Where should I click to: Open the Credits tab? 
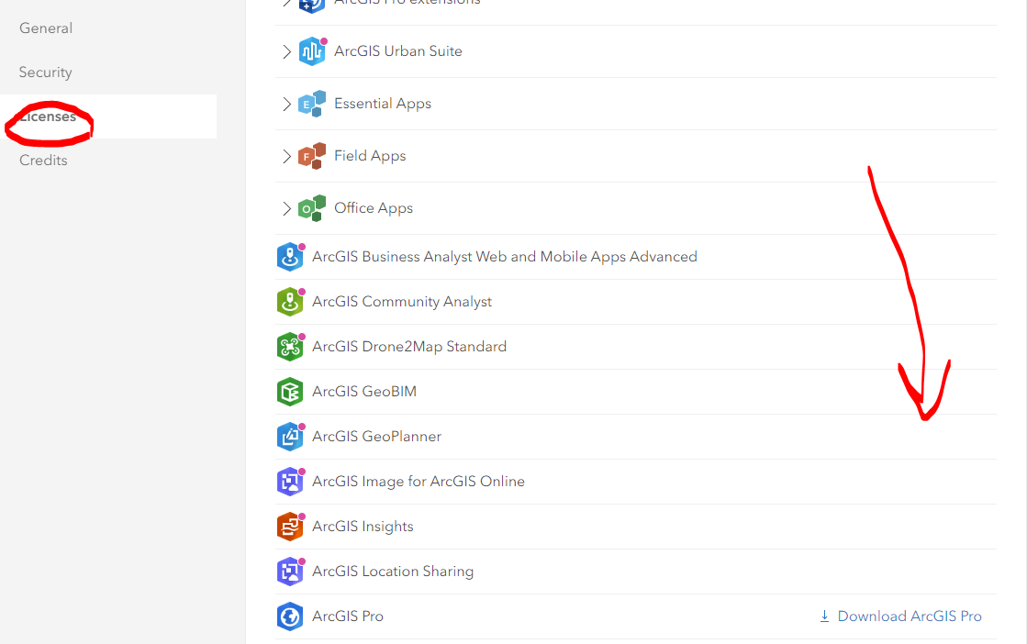click(x=44, y=161)
